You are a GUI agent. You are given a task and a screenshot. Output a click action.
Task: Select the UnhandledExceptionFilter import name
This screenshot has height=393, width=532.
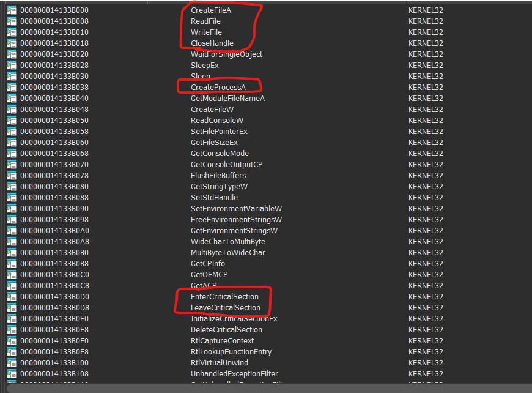234,374
